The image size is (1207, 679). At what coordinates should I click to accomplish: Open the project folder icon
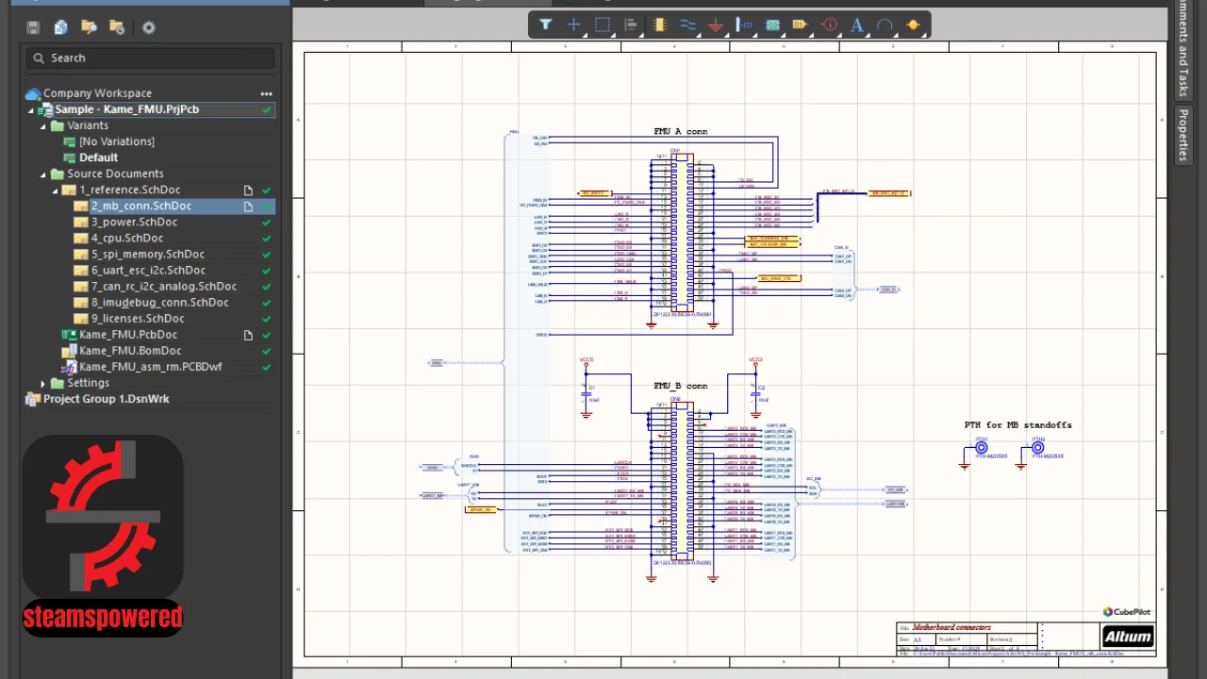click(89, 27)
